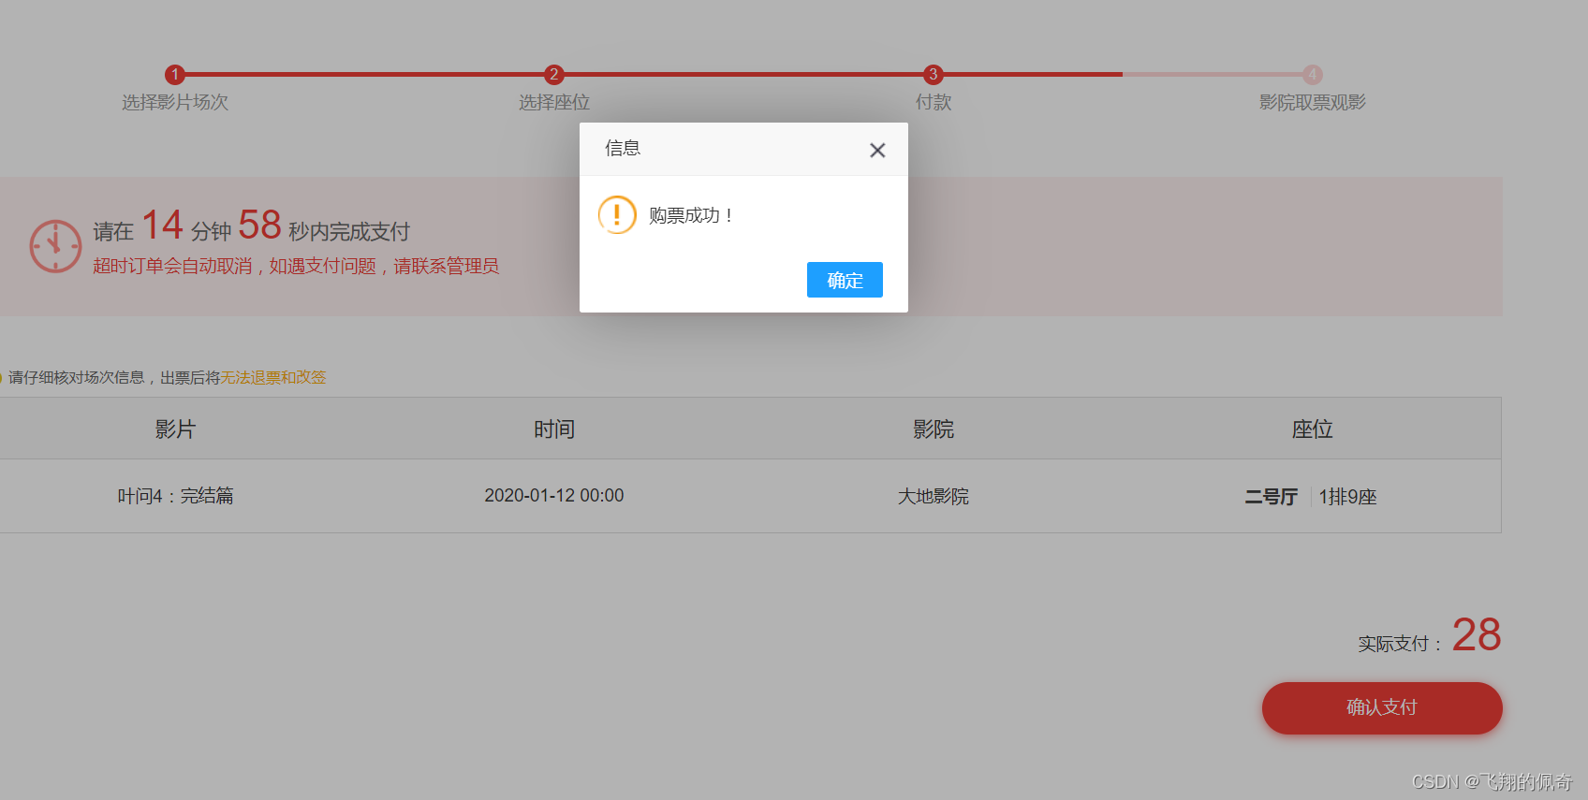Click the 座位 column header
1588x800 pixels.
(1313, 429)
